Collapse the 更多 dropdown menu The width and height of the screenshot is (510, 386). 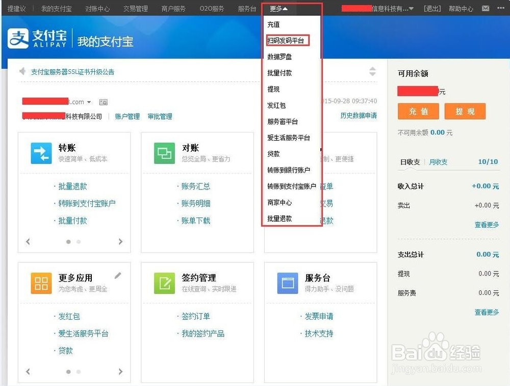point(279,9)
